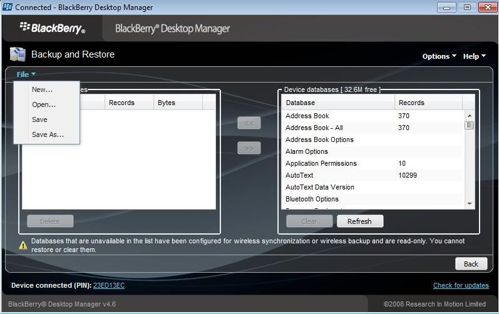Open the Help dropdown

(x=474, y=56)
